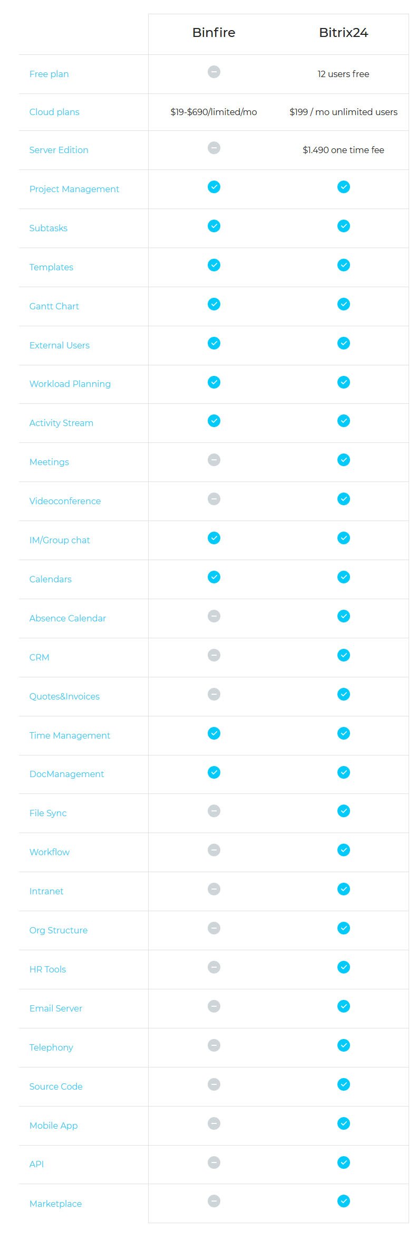The height and width of the screenshot is (1238, 417).
Task: Open the Source Code link
Action: click(56, 1086)
